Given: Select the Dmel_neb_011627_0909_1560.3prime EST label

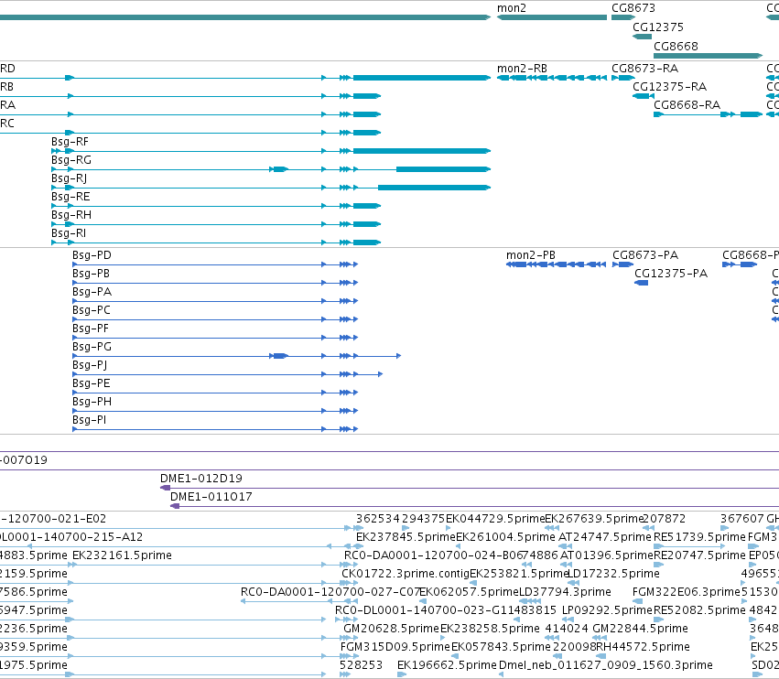Looking at the screenshot, I should [606, 665].
